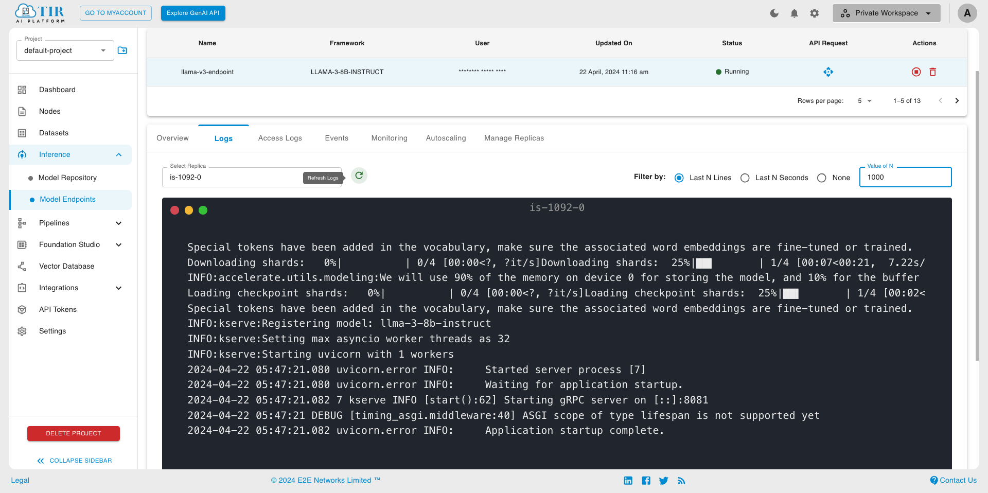
Task: Open the Facebook footer icon
Action: (x=646, y=480)
